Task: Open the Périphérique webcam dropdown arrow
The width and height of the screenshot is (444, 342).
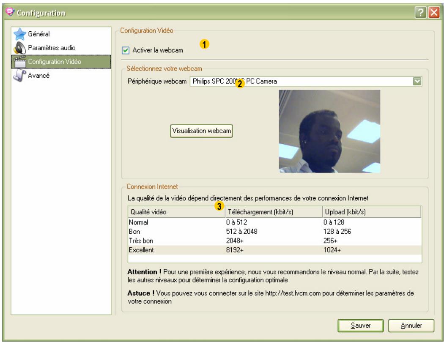Action: coord(417,81)
